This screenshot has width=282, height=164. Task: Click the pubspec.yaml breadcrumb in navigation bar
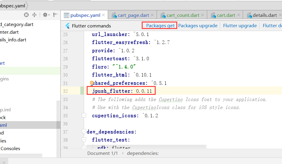12,6
